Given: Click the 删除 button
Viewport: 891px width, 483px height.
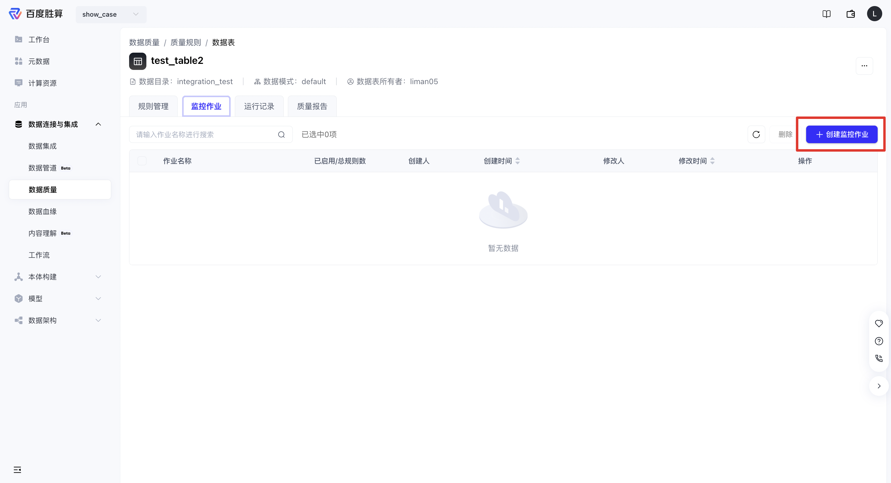Looking at the screenshot, I should click(785, 134).
